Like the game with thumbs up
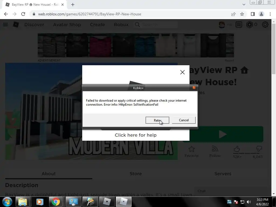 pyautogui.click(x=237, y=149)
